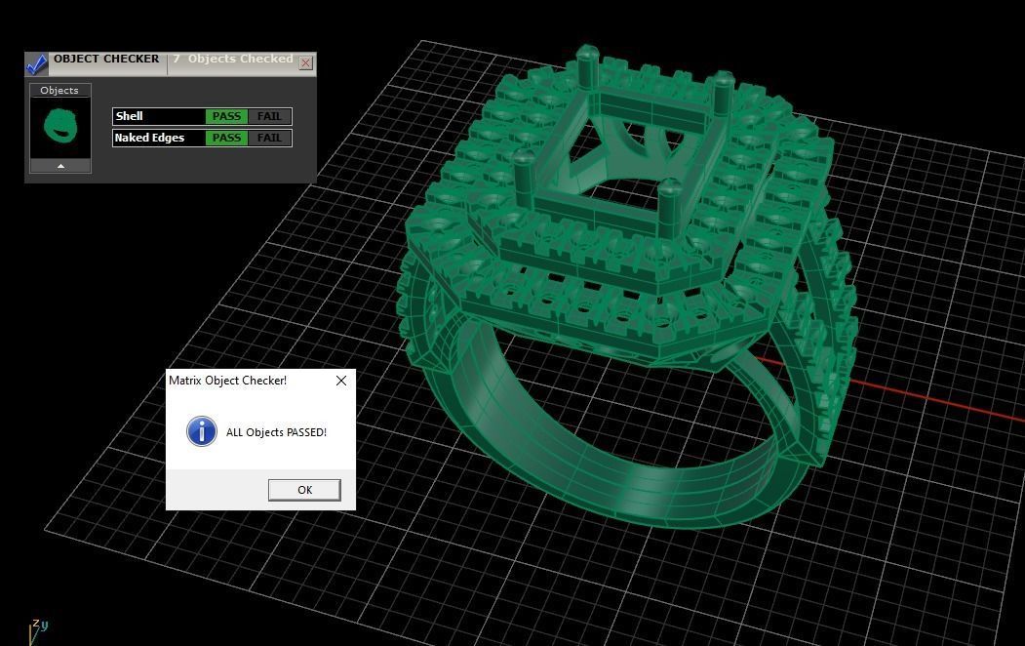This screenshot has width=1025, height=646.
Task: Click the Naked Edges PASS indicator
Action: 226,138
